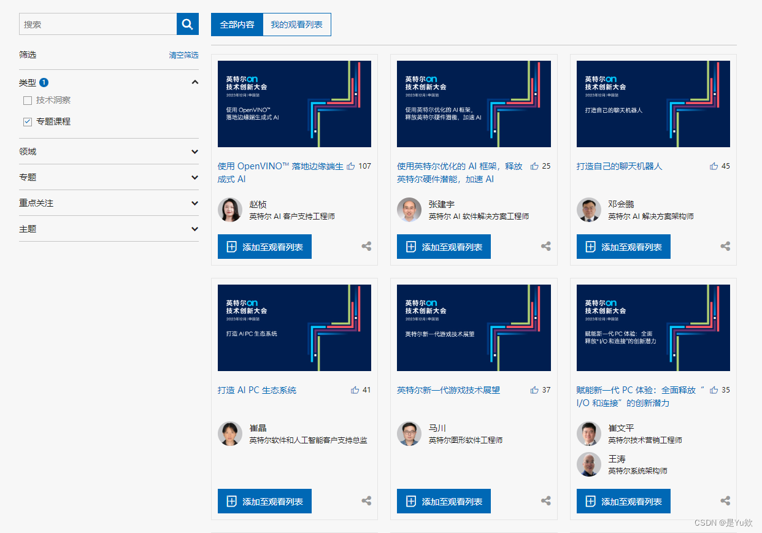
Task: Open title link 使用英特尔优化的 AI 框架
Action: (x=460, y=173)
